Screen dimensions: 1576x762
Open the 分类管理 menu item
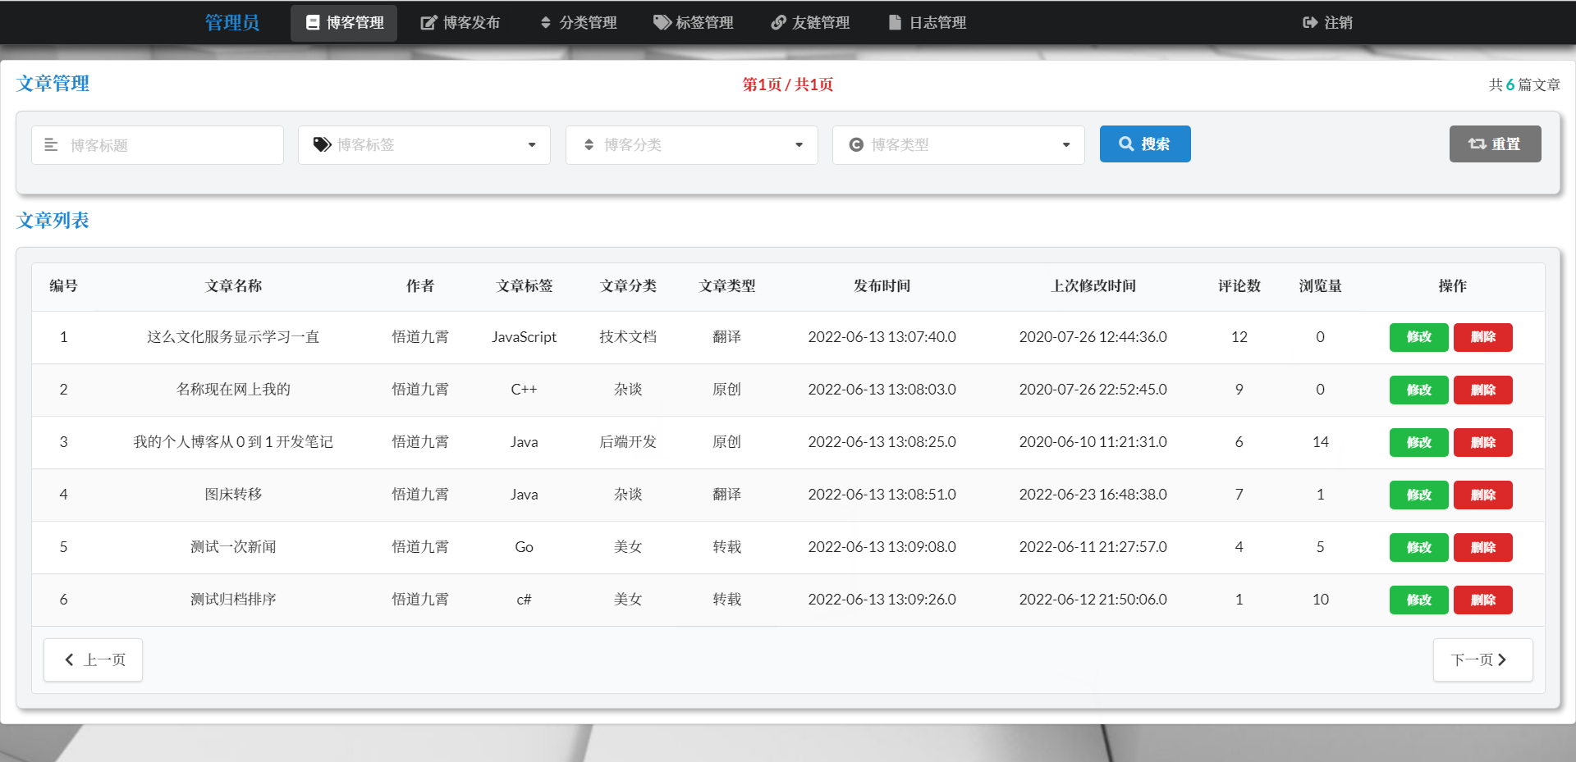[578, 23]
